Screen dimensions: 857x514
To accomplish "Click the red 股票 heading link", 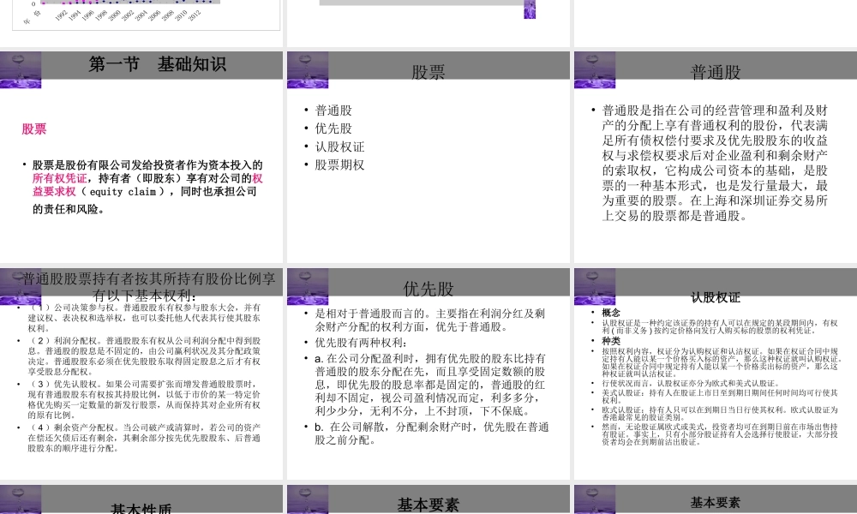I will pyautogui.click(x=33, y=128).
